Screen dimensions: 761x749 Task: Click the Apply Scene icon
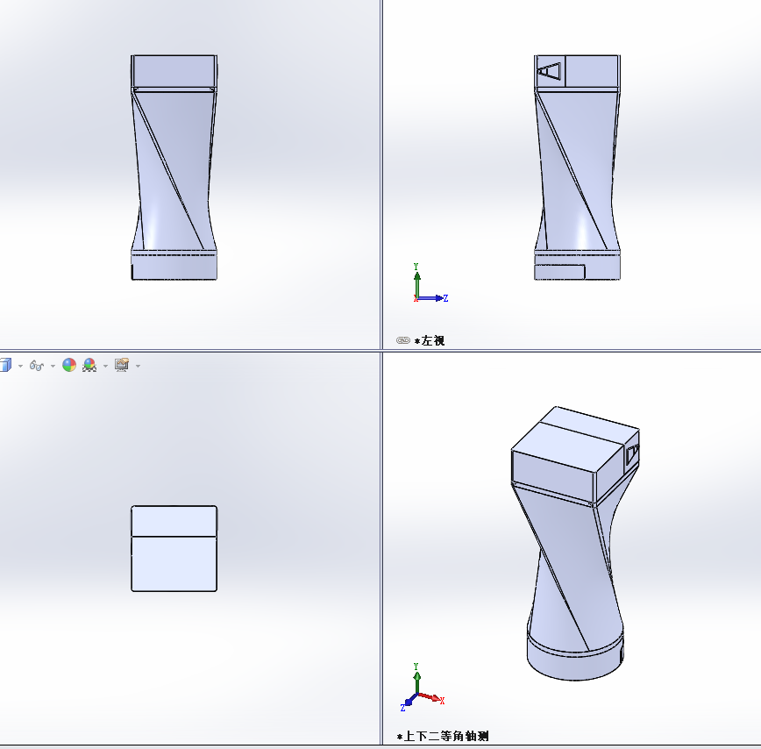coord(89,365)
